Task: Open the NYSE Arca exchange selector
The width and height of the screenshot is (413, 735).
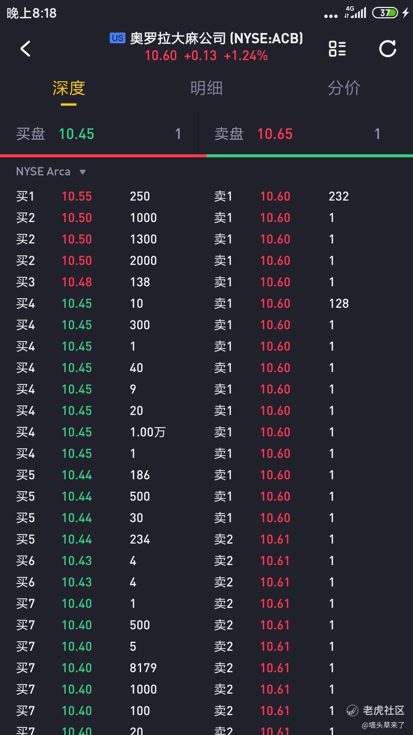Action: [51, 171]
